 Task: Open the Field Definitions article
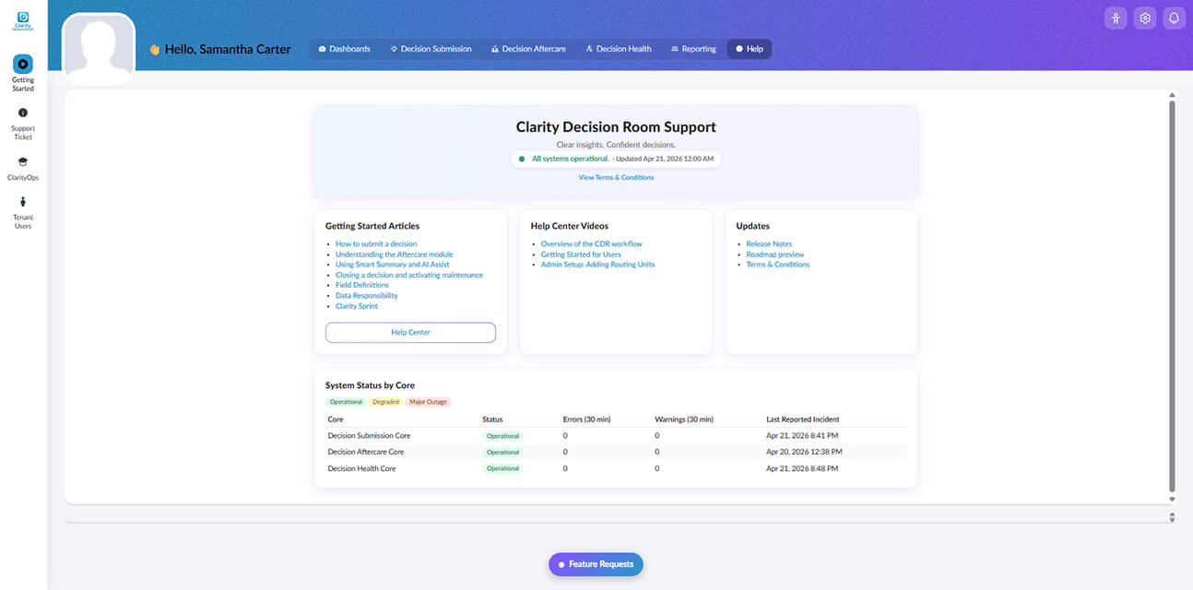362,285
